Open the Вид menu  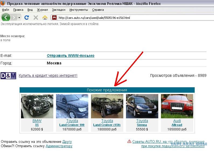(x=30, y=10)
